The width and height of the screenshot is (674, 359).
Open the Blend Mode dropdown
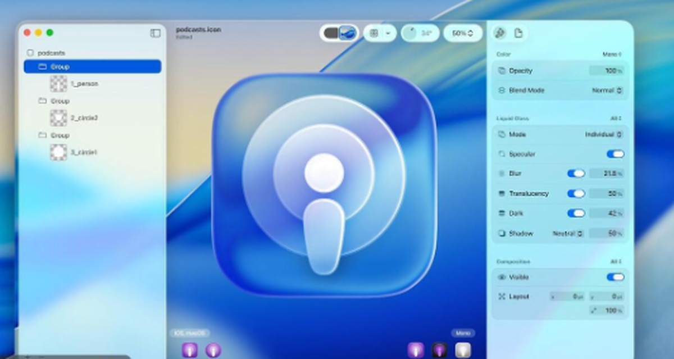coord(607,90)
